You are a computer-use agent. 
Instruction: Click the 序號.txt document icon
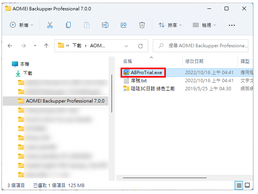126,81
